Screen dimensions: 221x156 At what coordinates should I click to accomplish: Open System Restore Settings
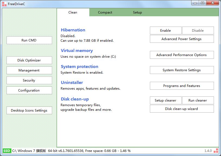182,70
